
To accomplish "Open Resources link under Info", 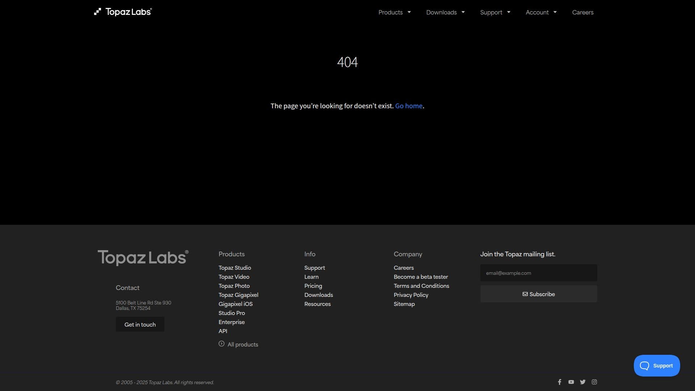I will click(317, 304).
